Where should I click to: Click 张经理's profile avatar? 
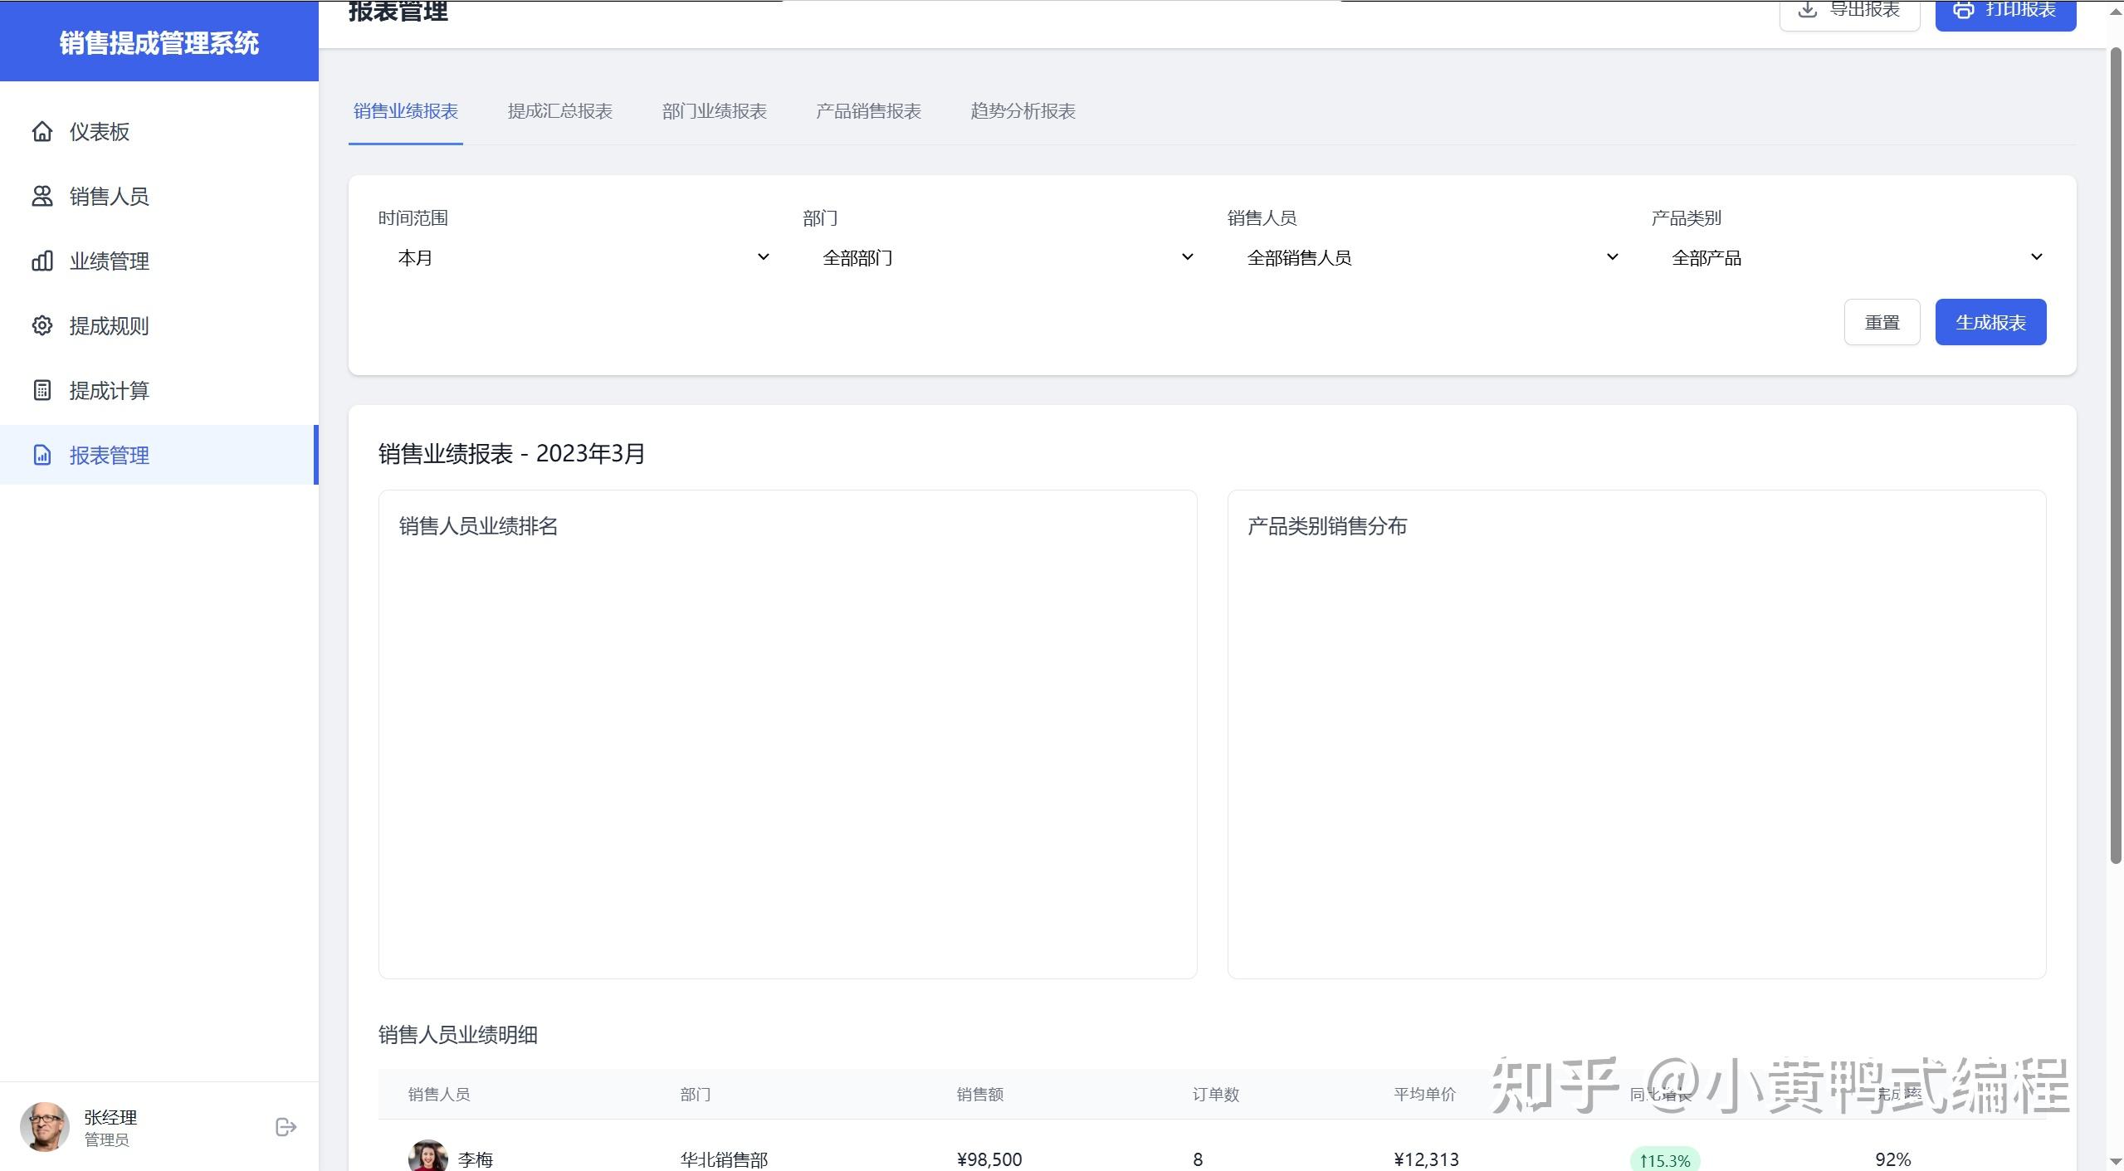tap(45, 1127)
